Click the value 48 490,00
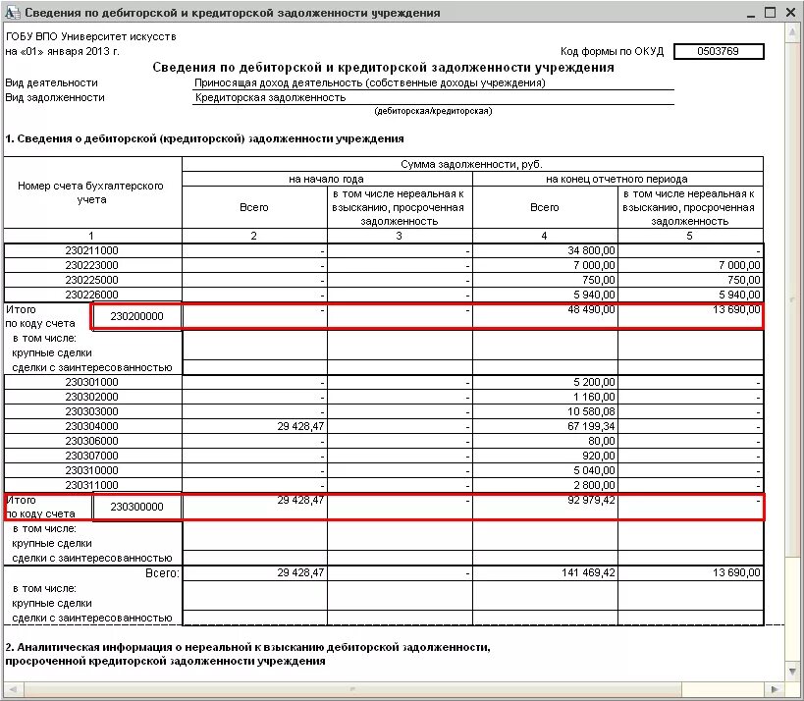 pos(591,309)
